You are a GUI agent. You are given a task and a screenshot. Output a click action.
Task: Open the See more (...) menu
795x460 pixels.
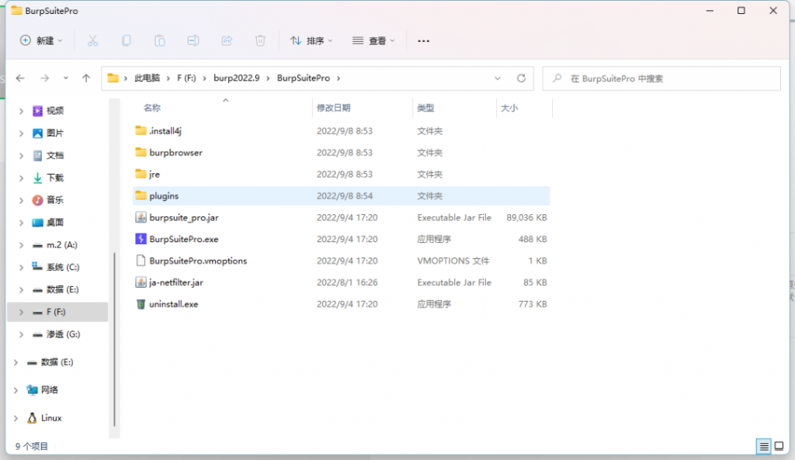pyautogui.click(x=423, y=40)
